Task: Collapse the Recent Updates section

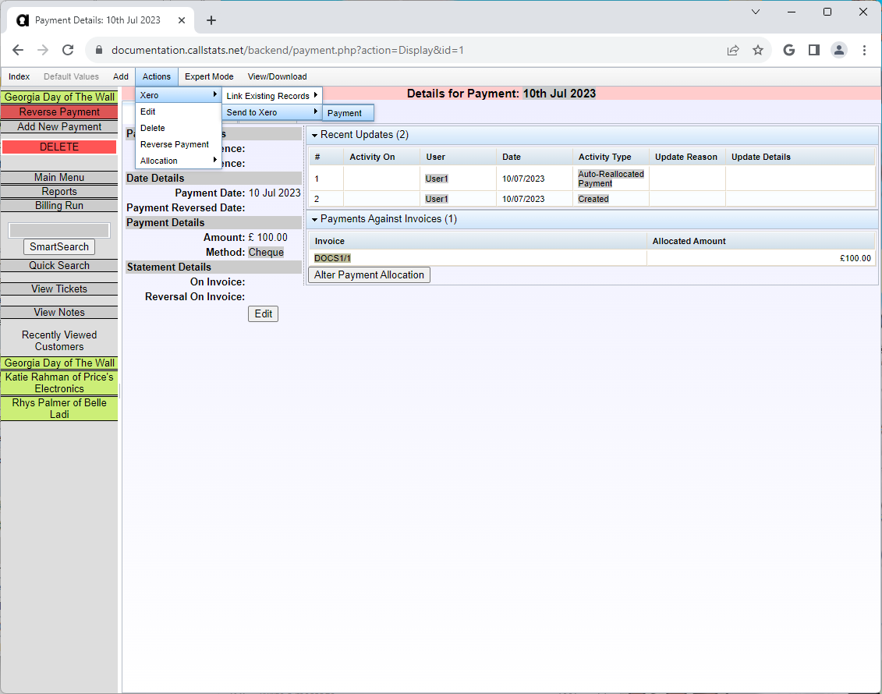Action: point(314,136)
